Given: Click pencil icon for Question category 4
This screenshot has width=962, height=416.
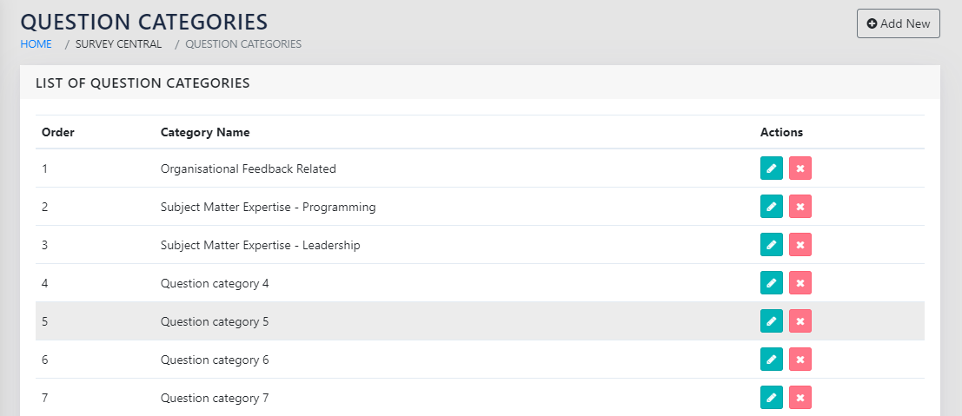Looking at the screenshot, I should (771, 283).
